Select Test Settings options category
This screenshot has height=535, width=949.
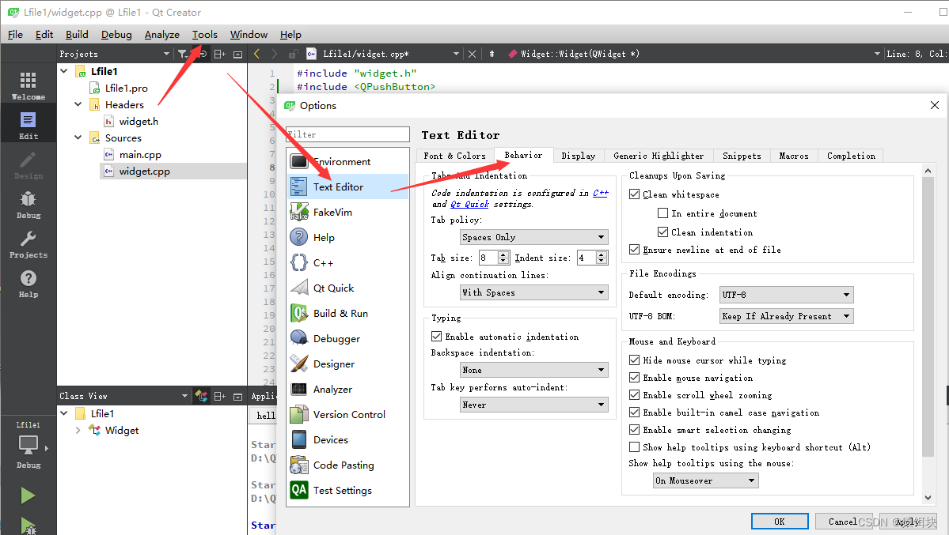click(348, 490)
